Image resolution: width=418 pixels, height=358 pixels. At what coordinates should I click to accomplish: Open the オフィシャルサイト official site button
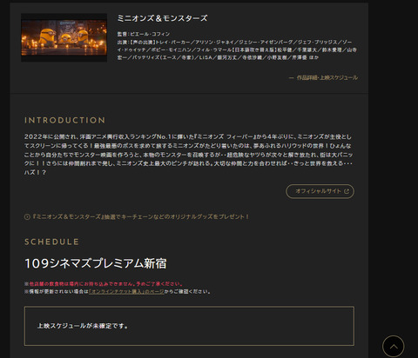(320, 191)
